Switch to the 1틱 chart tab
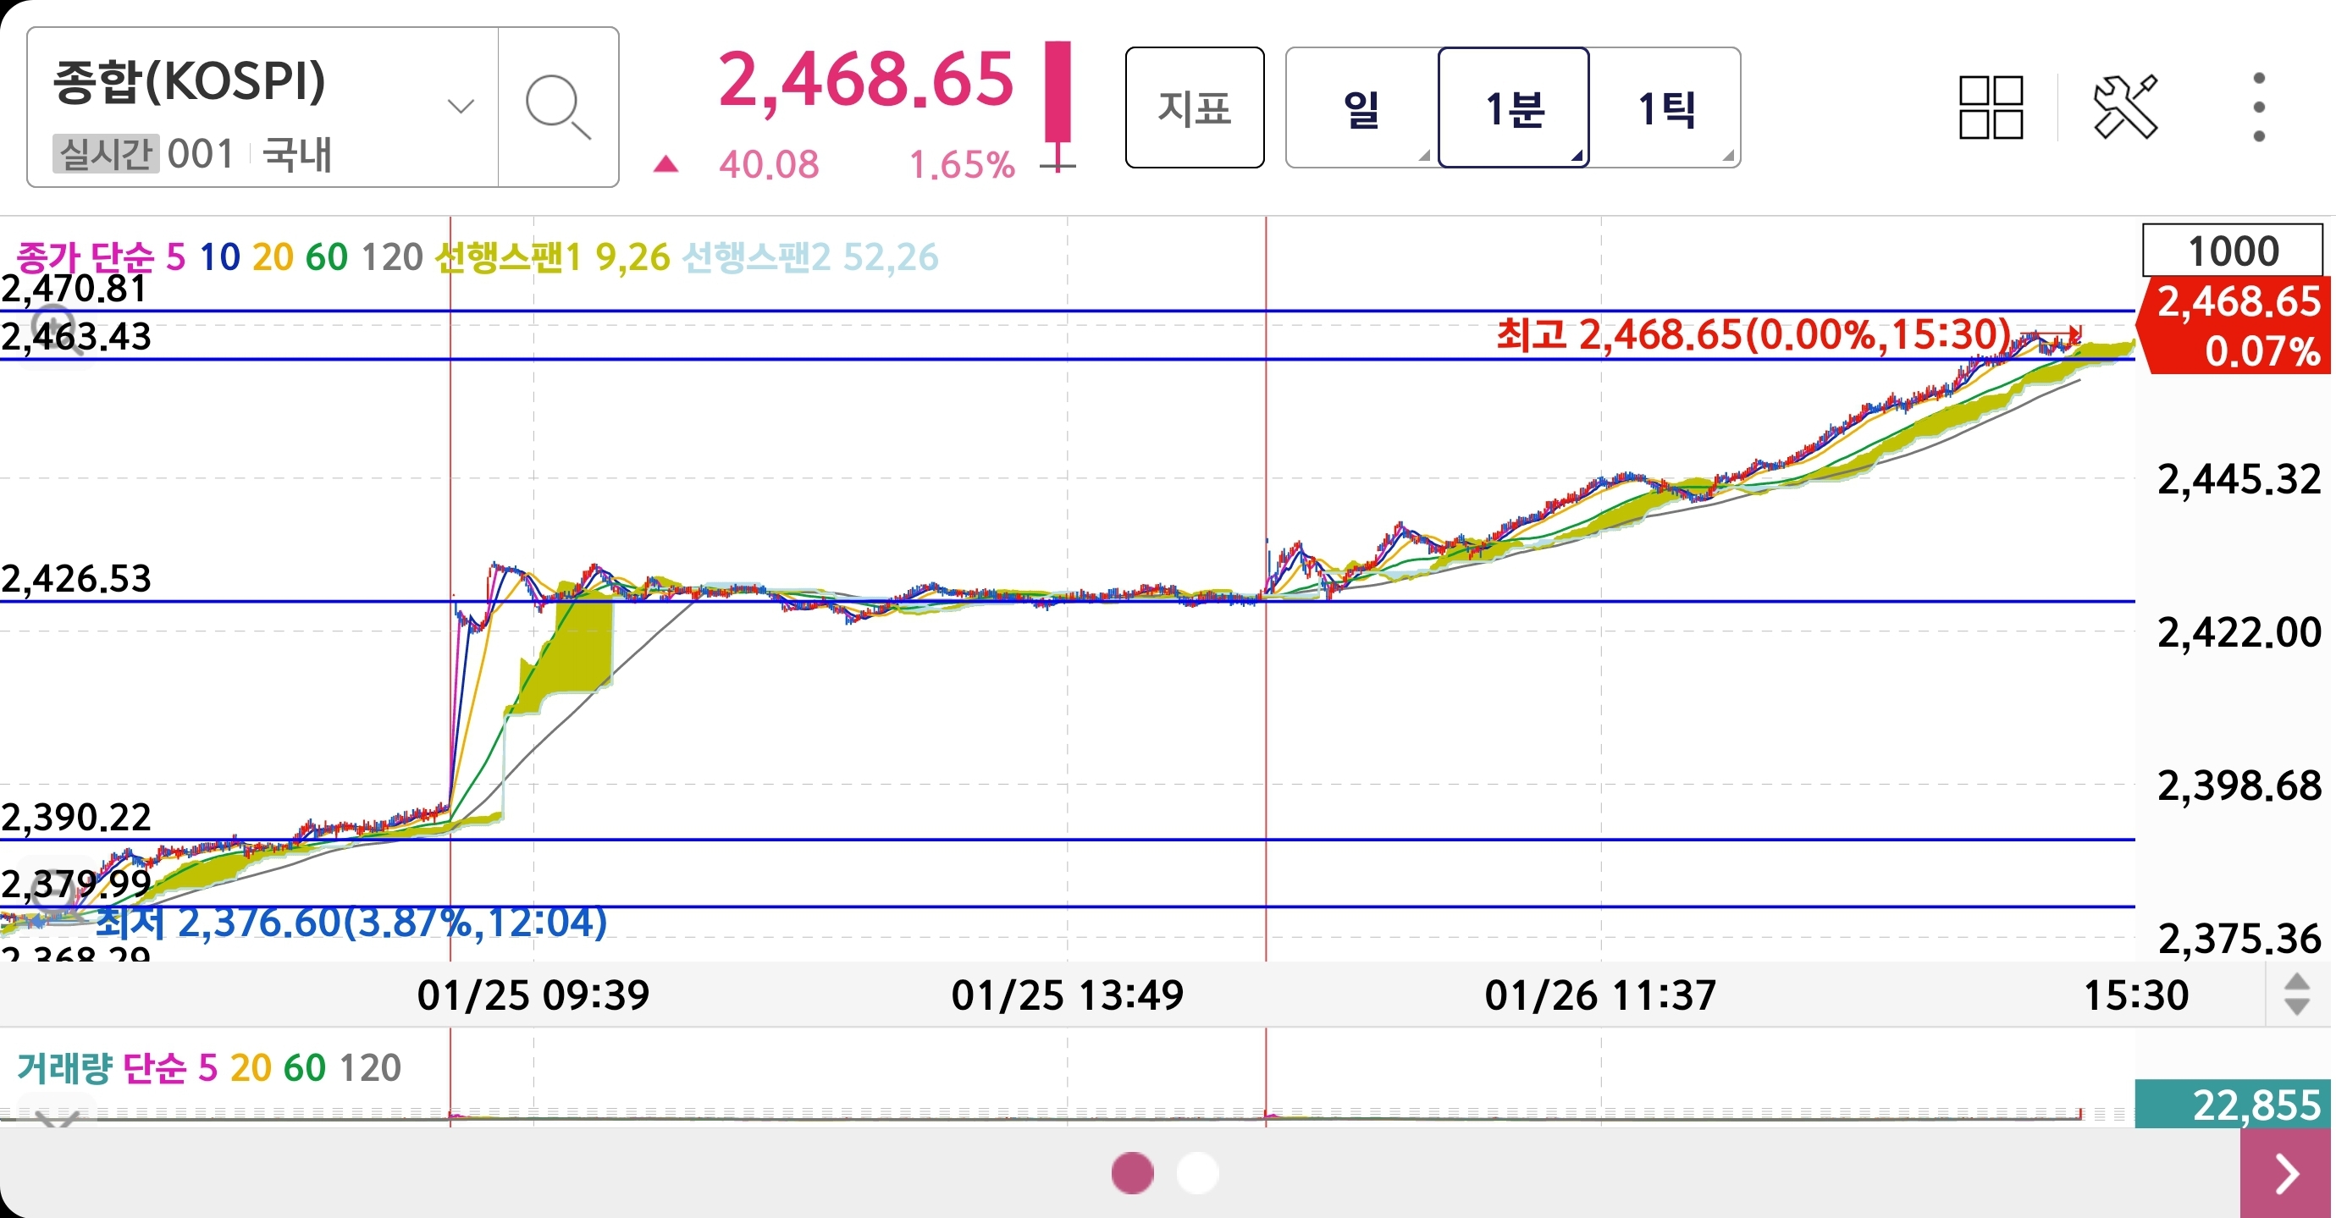 [x=1666, y=107]
